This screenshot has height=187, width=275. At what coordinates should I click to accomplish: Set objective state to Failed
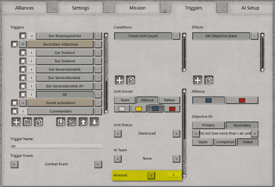pyautogui.click(x=248, y=142)
